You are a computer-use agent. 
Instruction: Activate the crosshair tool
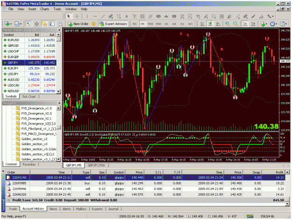(77, 16)
